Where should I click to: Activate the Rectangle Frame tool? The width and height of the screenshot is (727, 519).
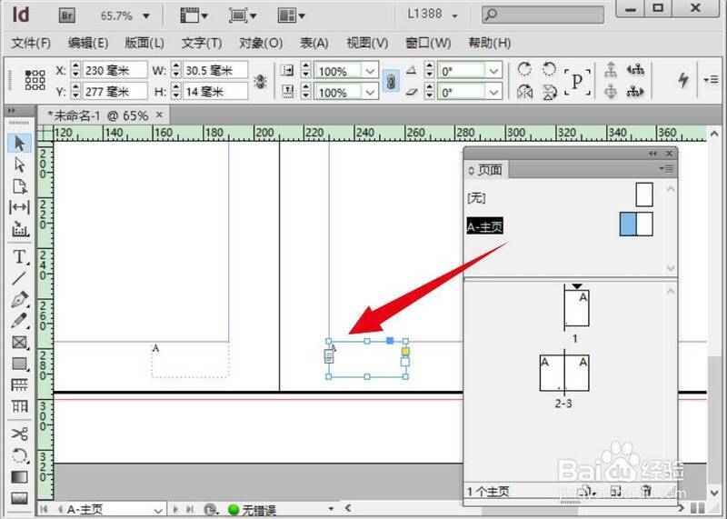tap(20, 343)
